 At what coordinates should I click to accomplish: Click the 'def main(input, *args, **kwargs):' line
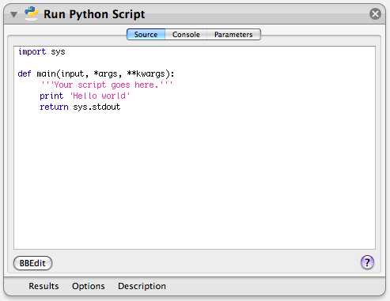click(x=96, y=73)
